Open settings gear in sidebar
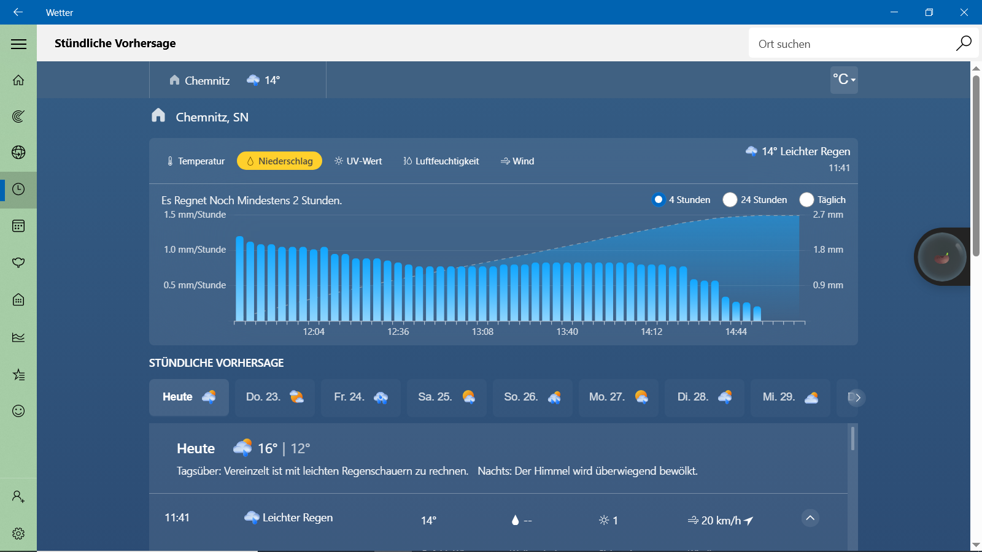982x552 pixels. pyautogui.click(x=18, y=534)
